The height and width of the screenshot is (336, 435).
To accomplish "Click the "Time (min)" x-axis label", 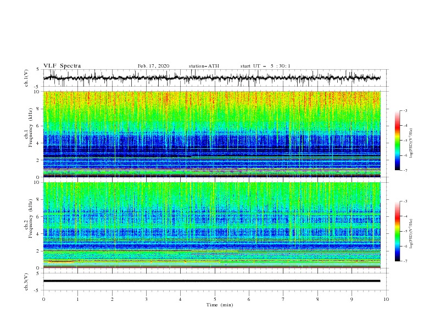I will tap(220, 305).
